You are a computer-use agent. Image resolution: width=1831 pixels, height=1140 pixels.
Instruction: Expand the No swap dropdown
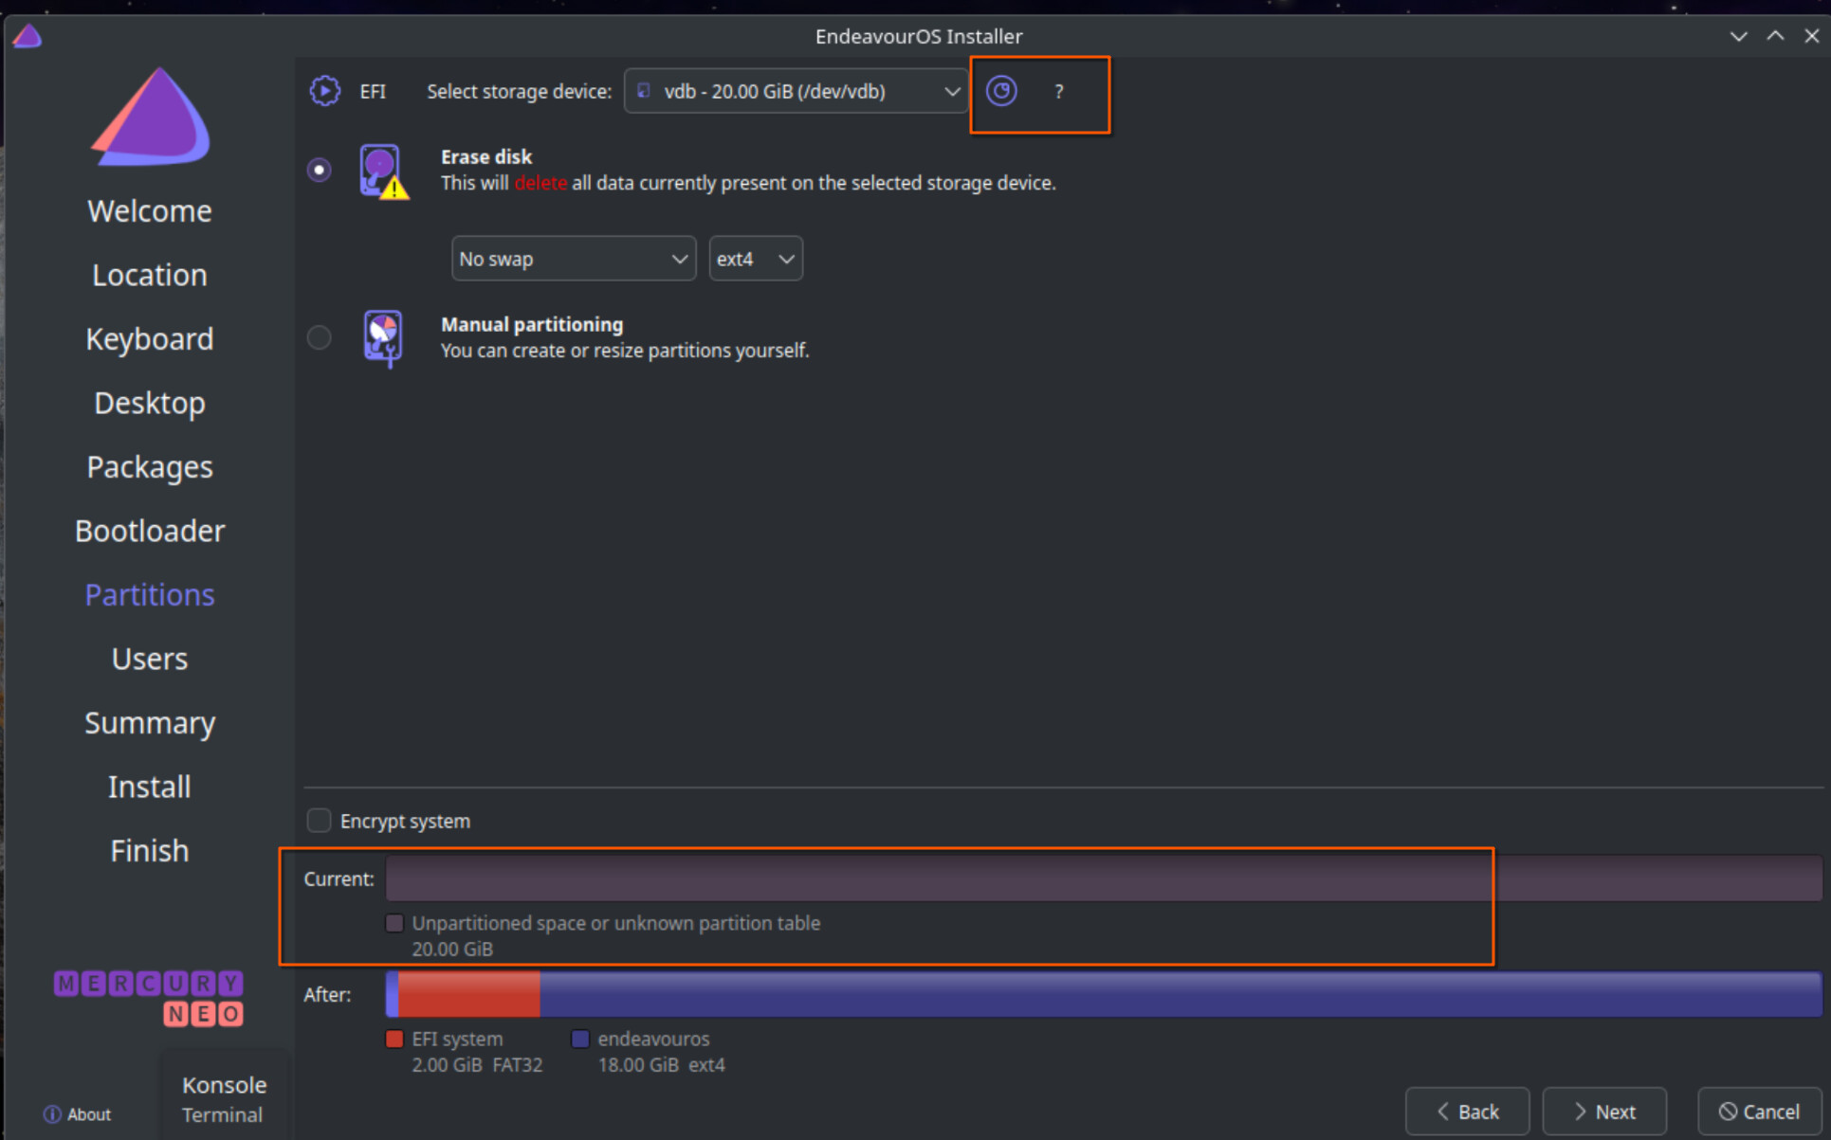tap(574, 259)
